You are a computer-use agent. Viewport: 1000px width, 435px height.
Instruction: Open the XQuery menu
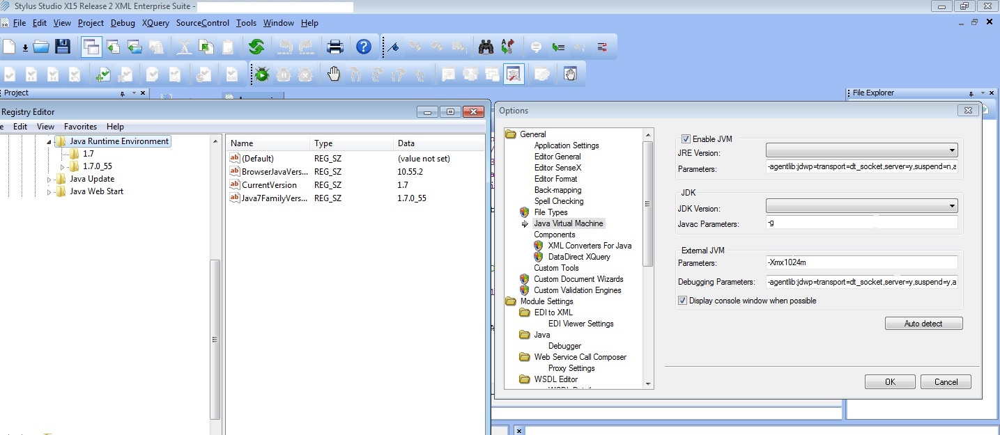coord(155,23)
